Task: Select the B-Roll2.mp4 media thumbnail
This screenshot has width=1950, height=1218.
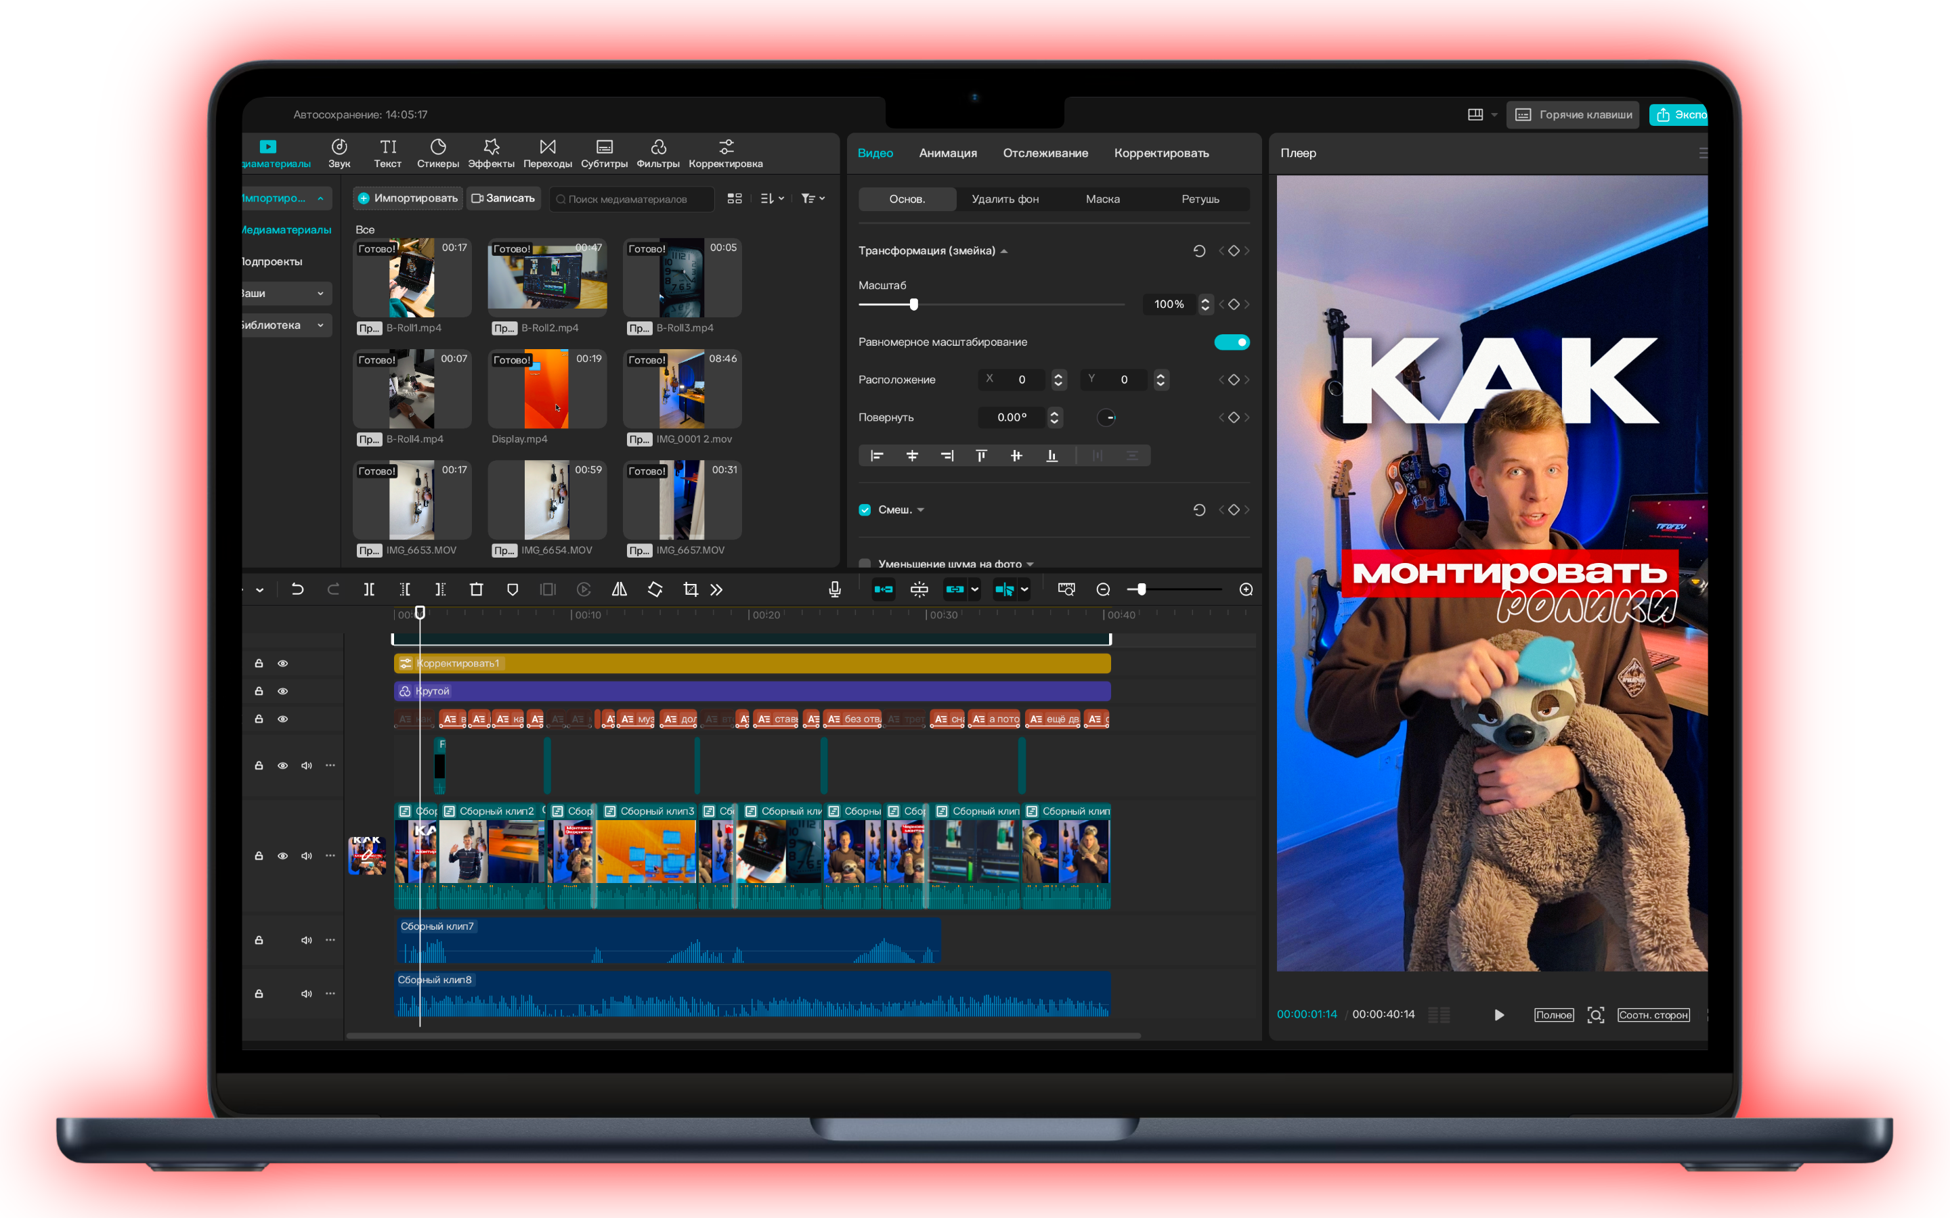Action: click(547, 278)
